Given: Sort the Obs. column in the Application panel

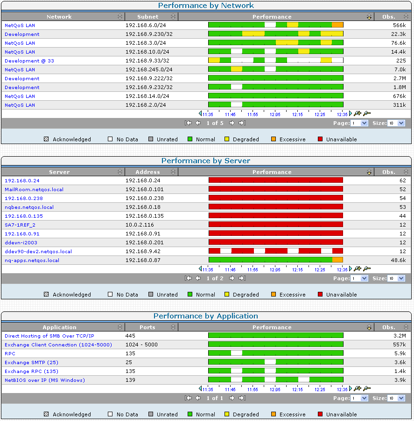Looking at the screenshot, I should pos(406,327).
